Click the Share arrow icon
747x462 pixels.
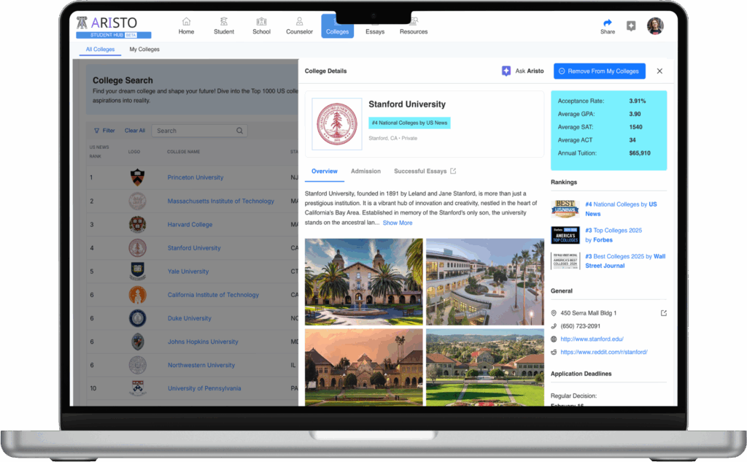coord(608,23)
